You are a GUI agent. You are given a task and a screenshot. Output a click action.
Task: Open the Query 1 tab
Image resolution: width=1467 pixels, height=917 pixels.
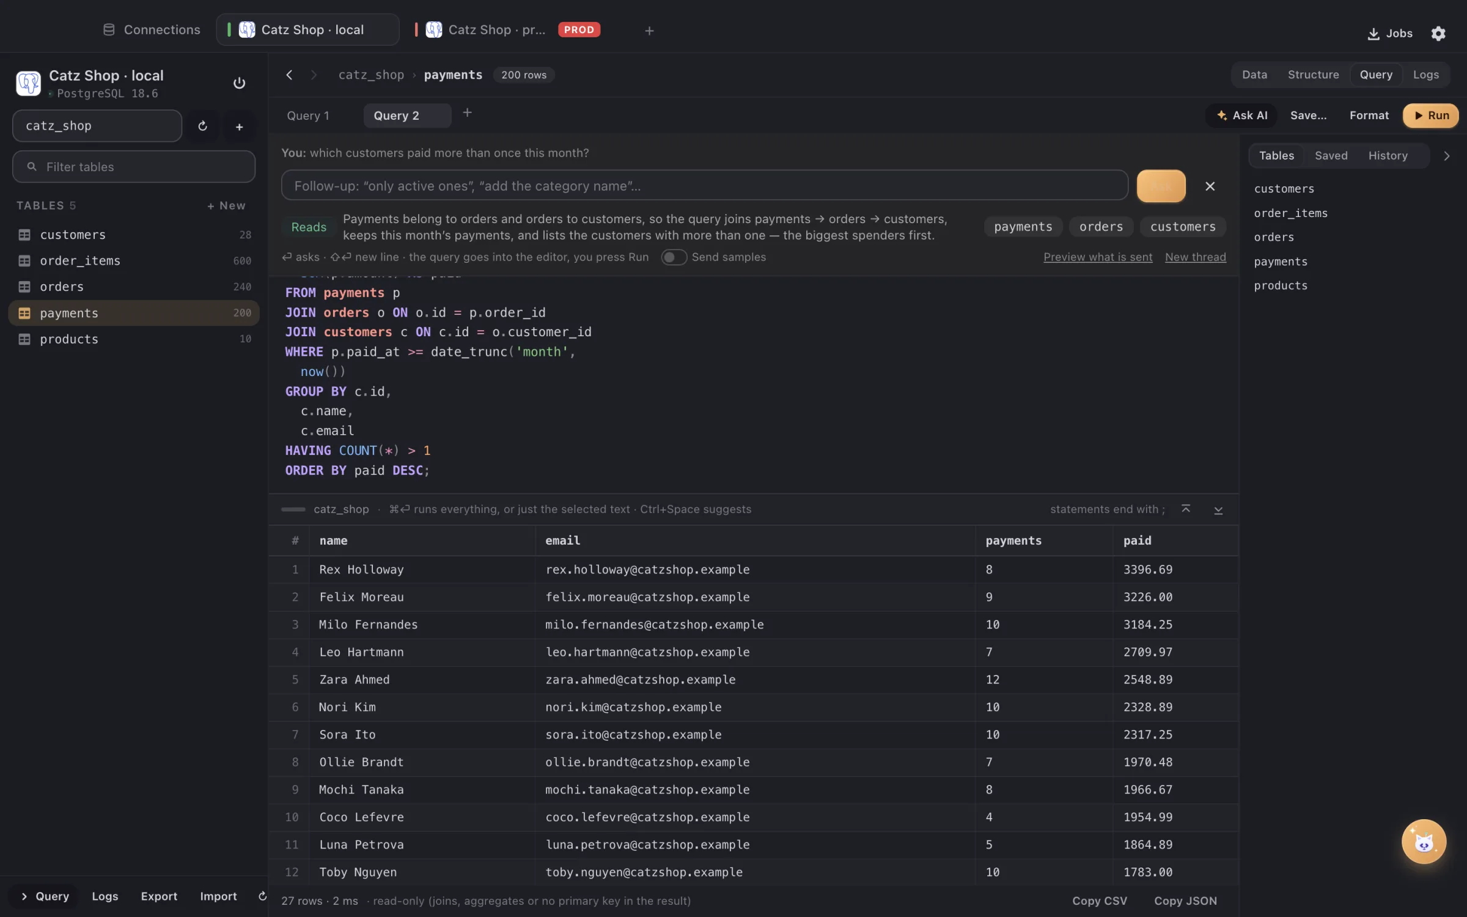308,116
